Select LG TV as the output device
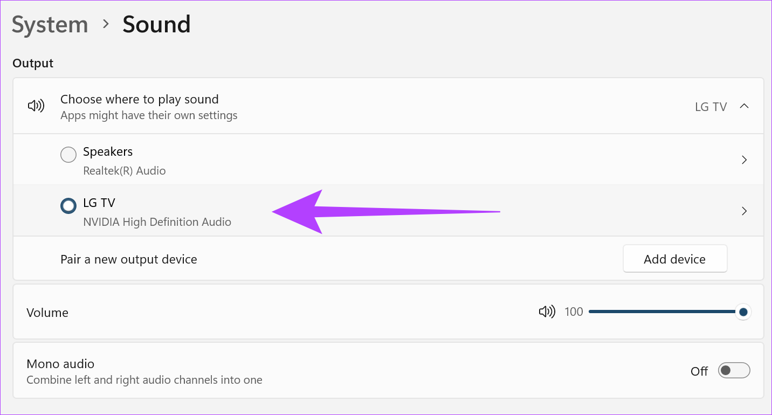Viewport: 772px width, 415px height. click(x=68, y=205)
